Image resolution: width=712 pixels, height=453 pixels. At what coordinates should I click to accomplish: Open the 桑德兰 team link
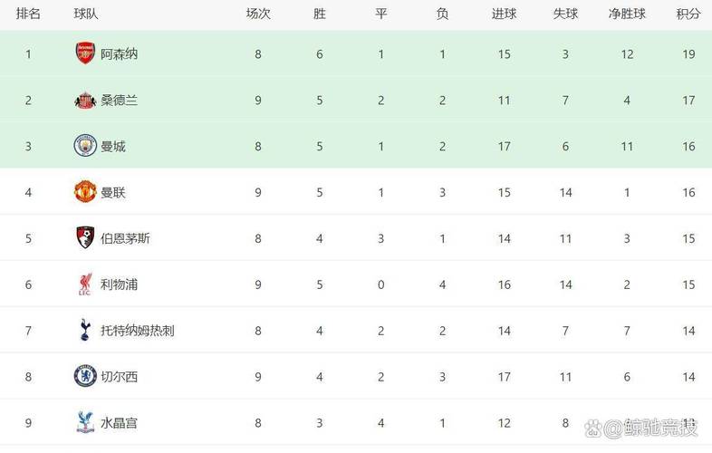point(119,100)
